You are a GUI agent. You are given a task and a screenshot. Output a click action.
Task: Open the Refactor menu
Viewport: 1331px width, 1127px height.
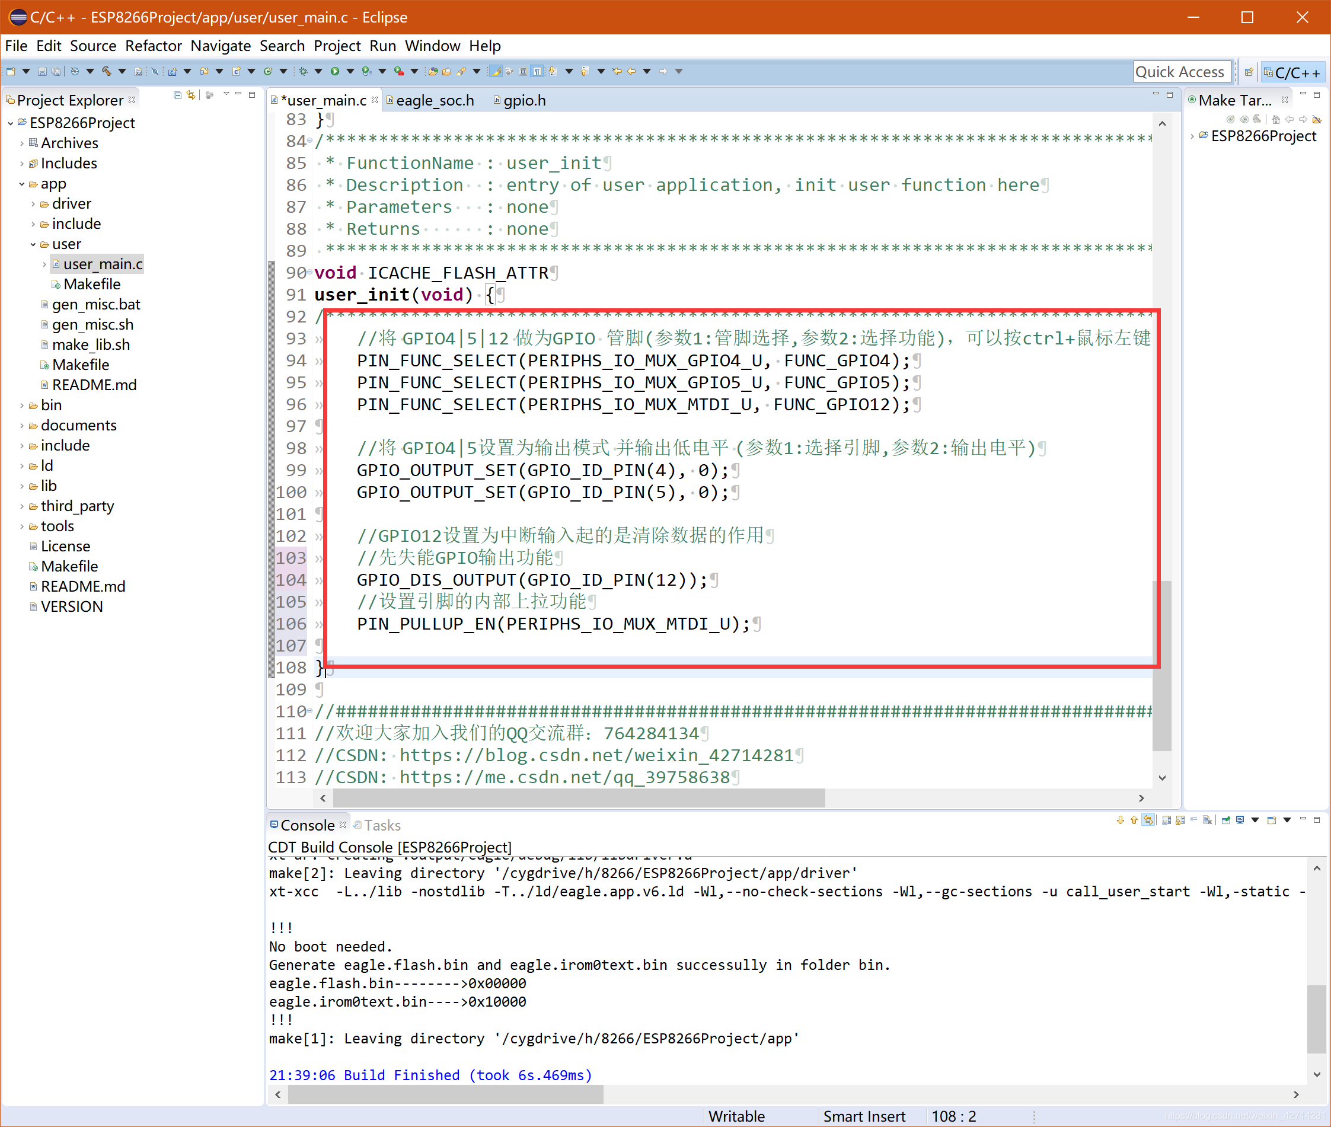click(154, 46)
